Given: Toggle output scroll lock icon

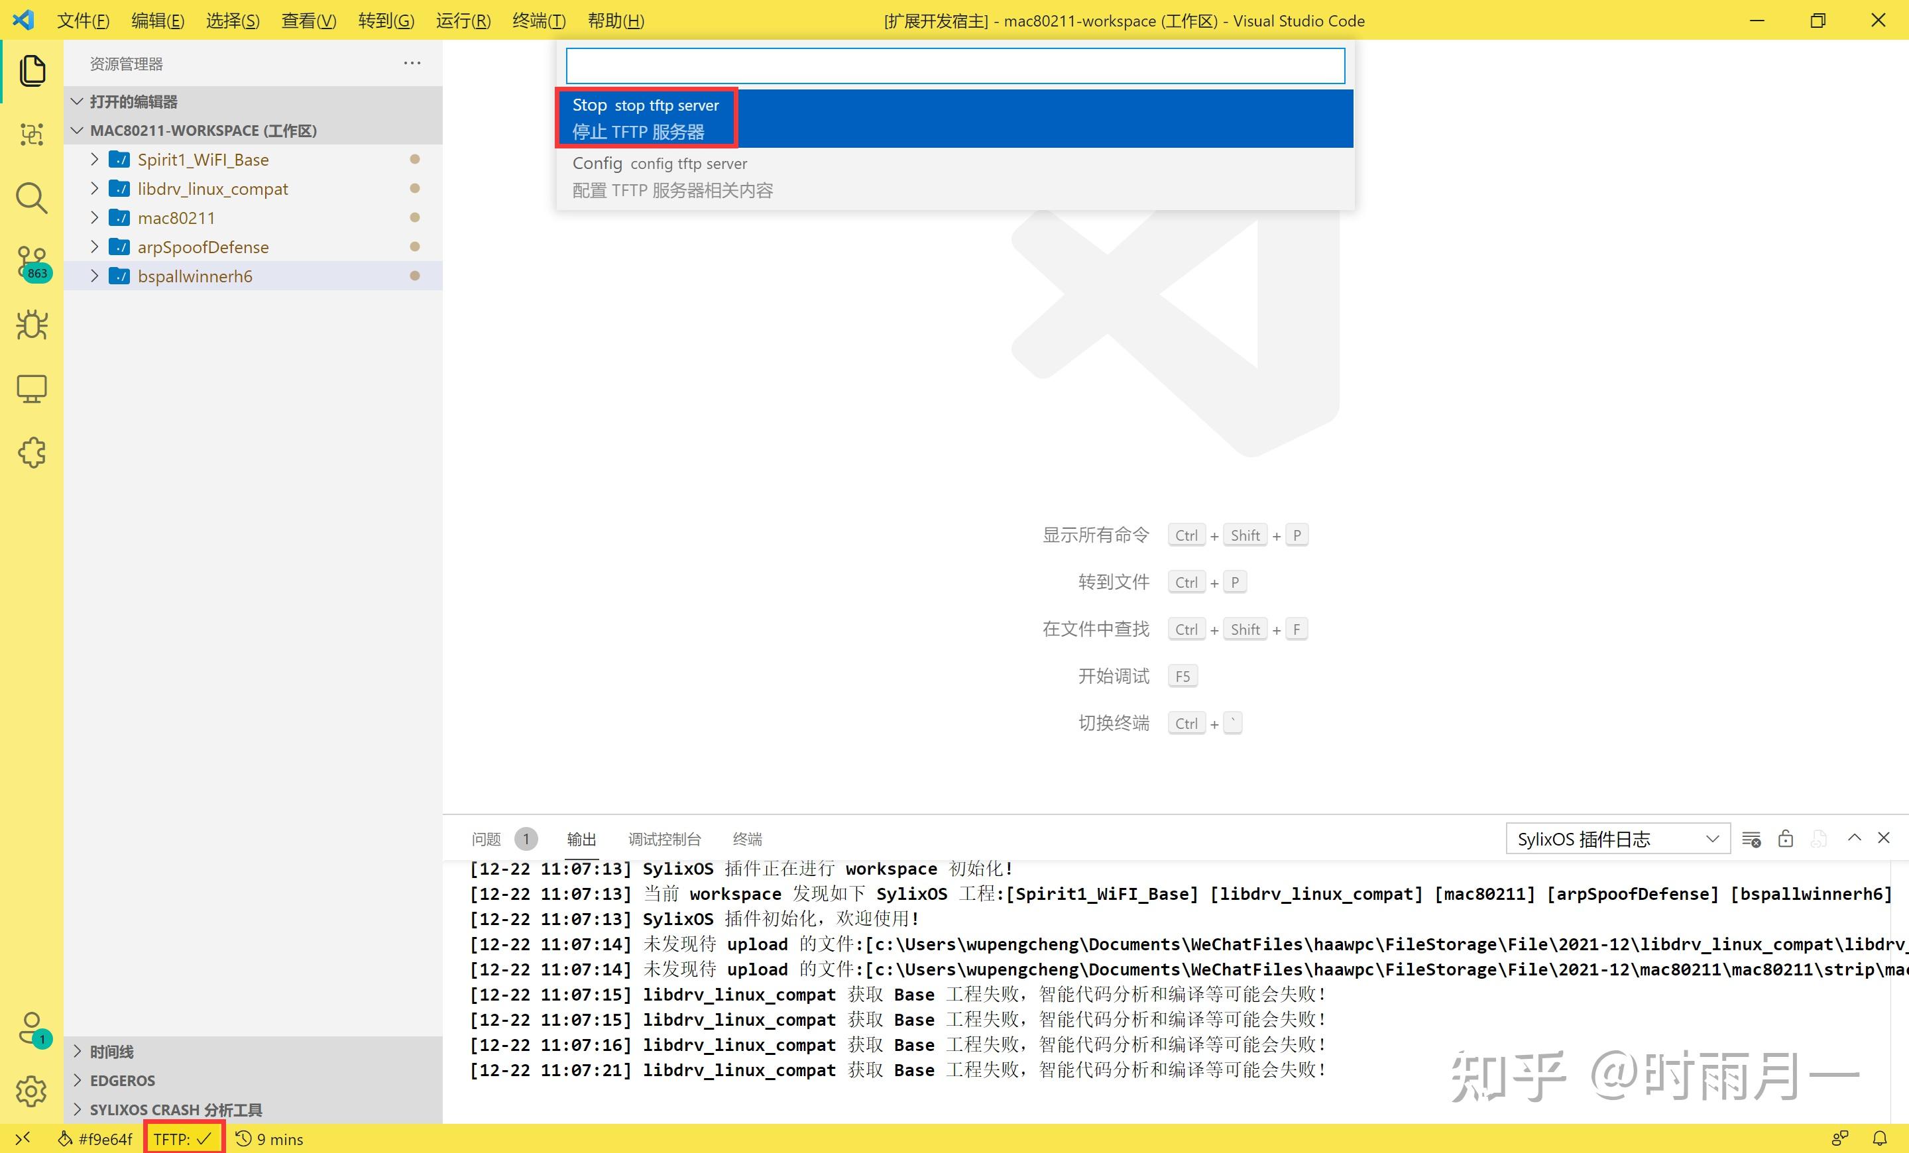Looking at the screenshot, I should (x=1786, y=839).
